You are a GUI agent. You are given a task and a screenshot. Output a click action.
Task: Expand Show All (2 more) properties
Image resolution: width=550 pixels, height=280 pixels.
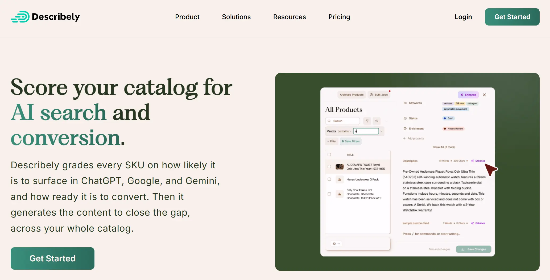[x=444, y=147]
